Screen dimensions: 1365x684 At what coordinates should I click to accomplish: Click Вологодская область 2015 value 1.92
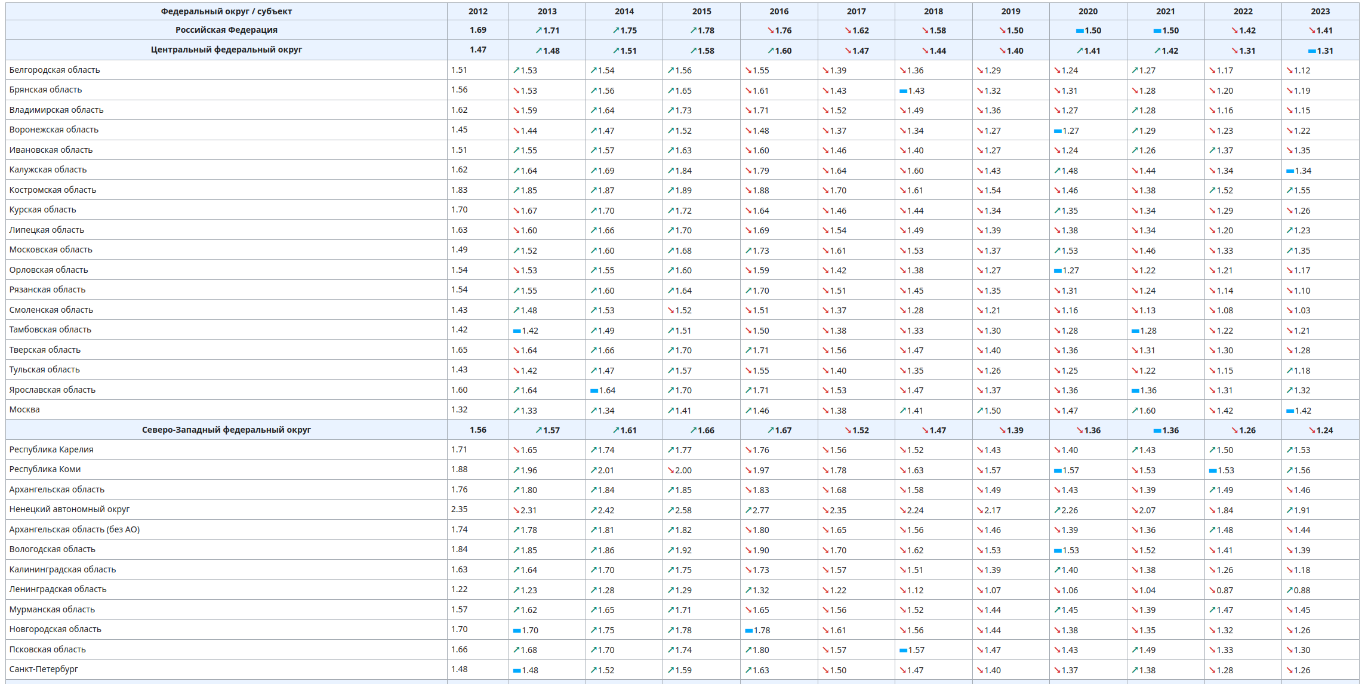(x=683, y=550)
